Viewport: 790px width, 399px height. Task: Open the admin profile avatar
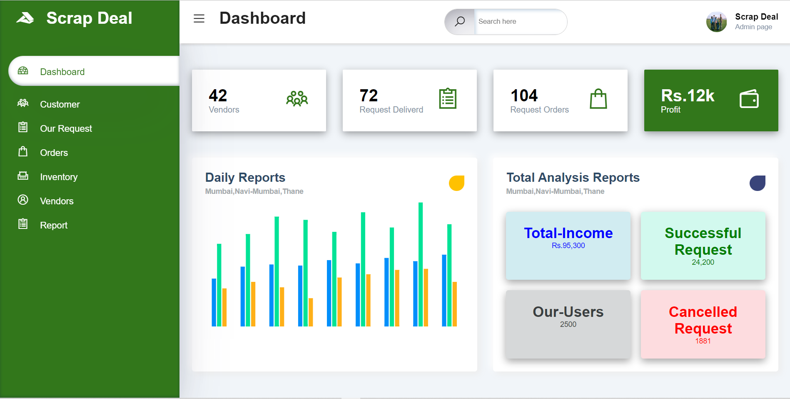[x=716, y=22]
